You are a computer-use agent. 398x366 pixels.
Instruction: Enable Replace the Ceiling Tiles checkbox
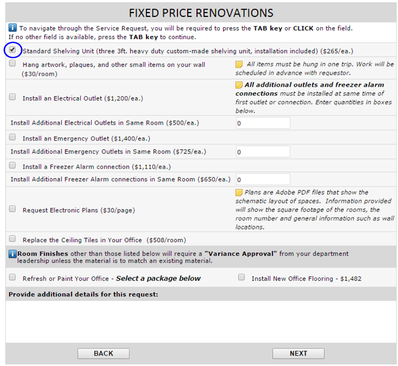[x=13, y=239]
